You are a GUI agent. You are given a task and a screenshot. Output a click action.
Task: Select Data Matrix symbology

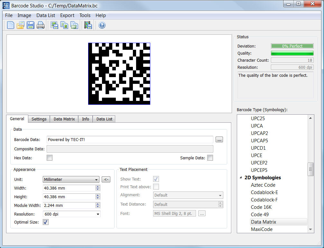[x=278, y=222]
